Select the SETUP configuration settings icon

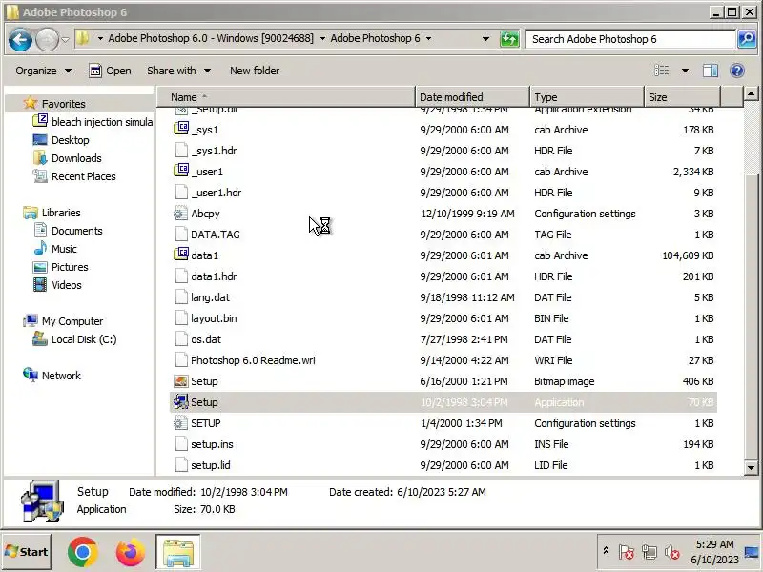point(180,423)
